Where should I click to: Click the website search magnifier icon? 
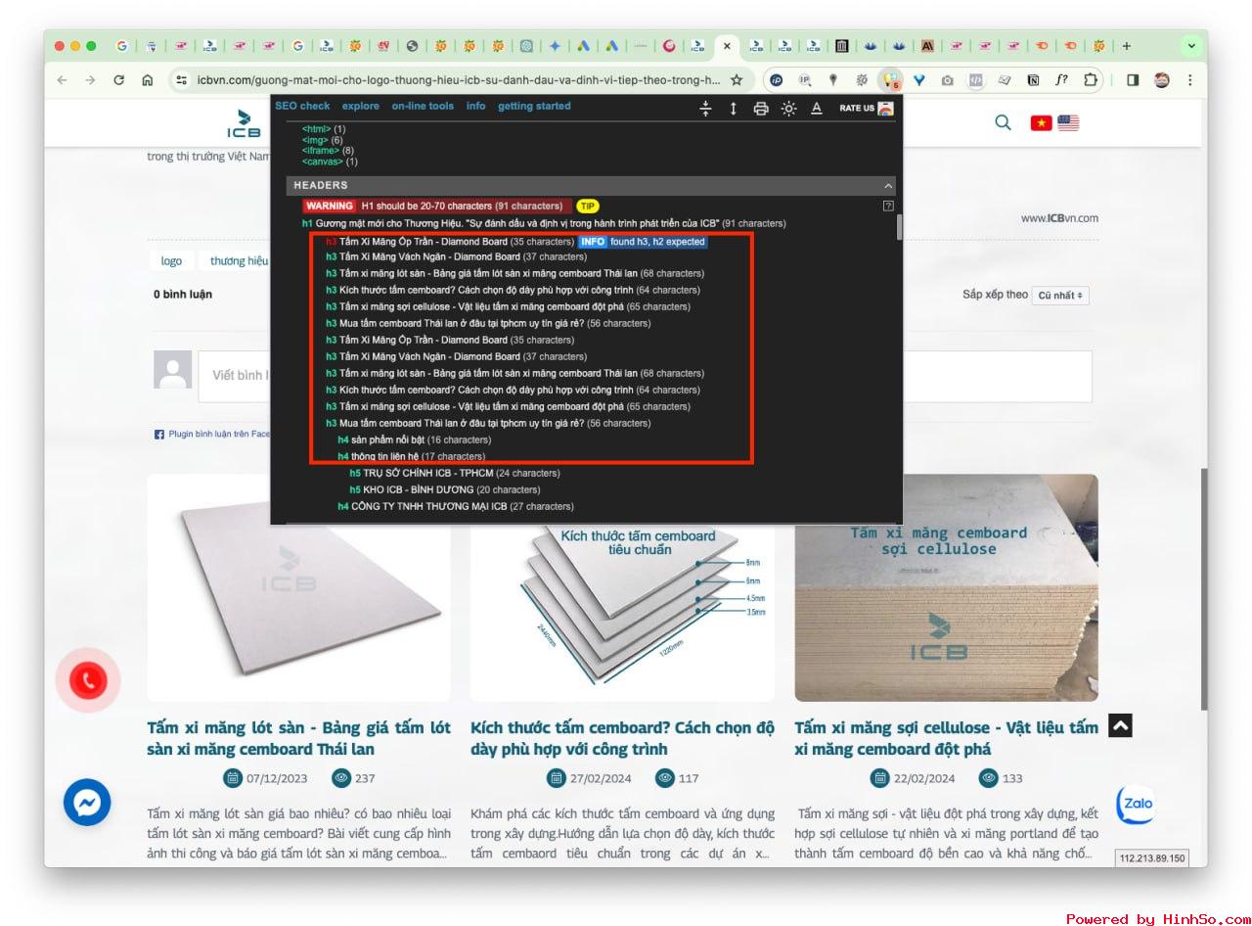(1003, 122)
